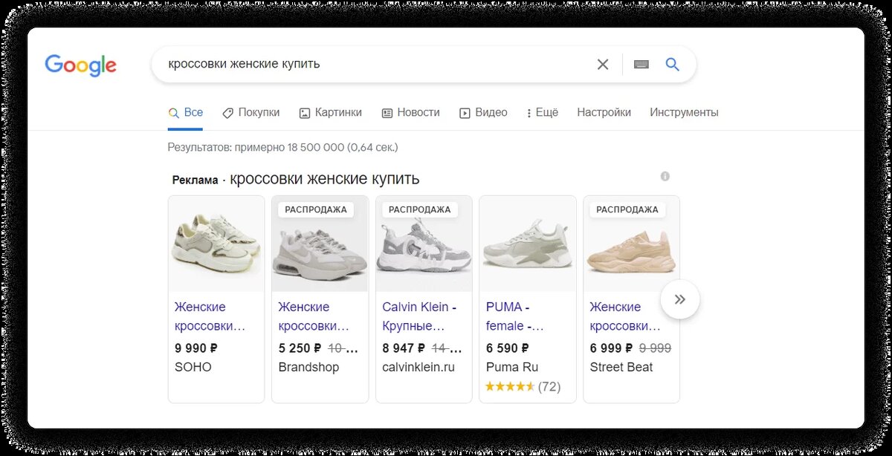Click the 5 250 ₽ price
Screen dimensions: 892x456
point(300,348)
